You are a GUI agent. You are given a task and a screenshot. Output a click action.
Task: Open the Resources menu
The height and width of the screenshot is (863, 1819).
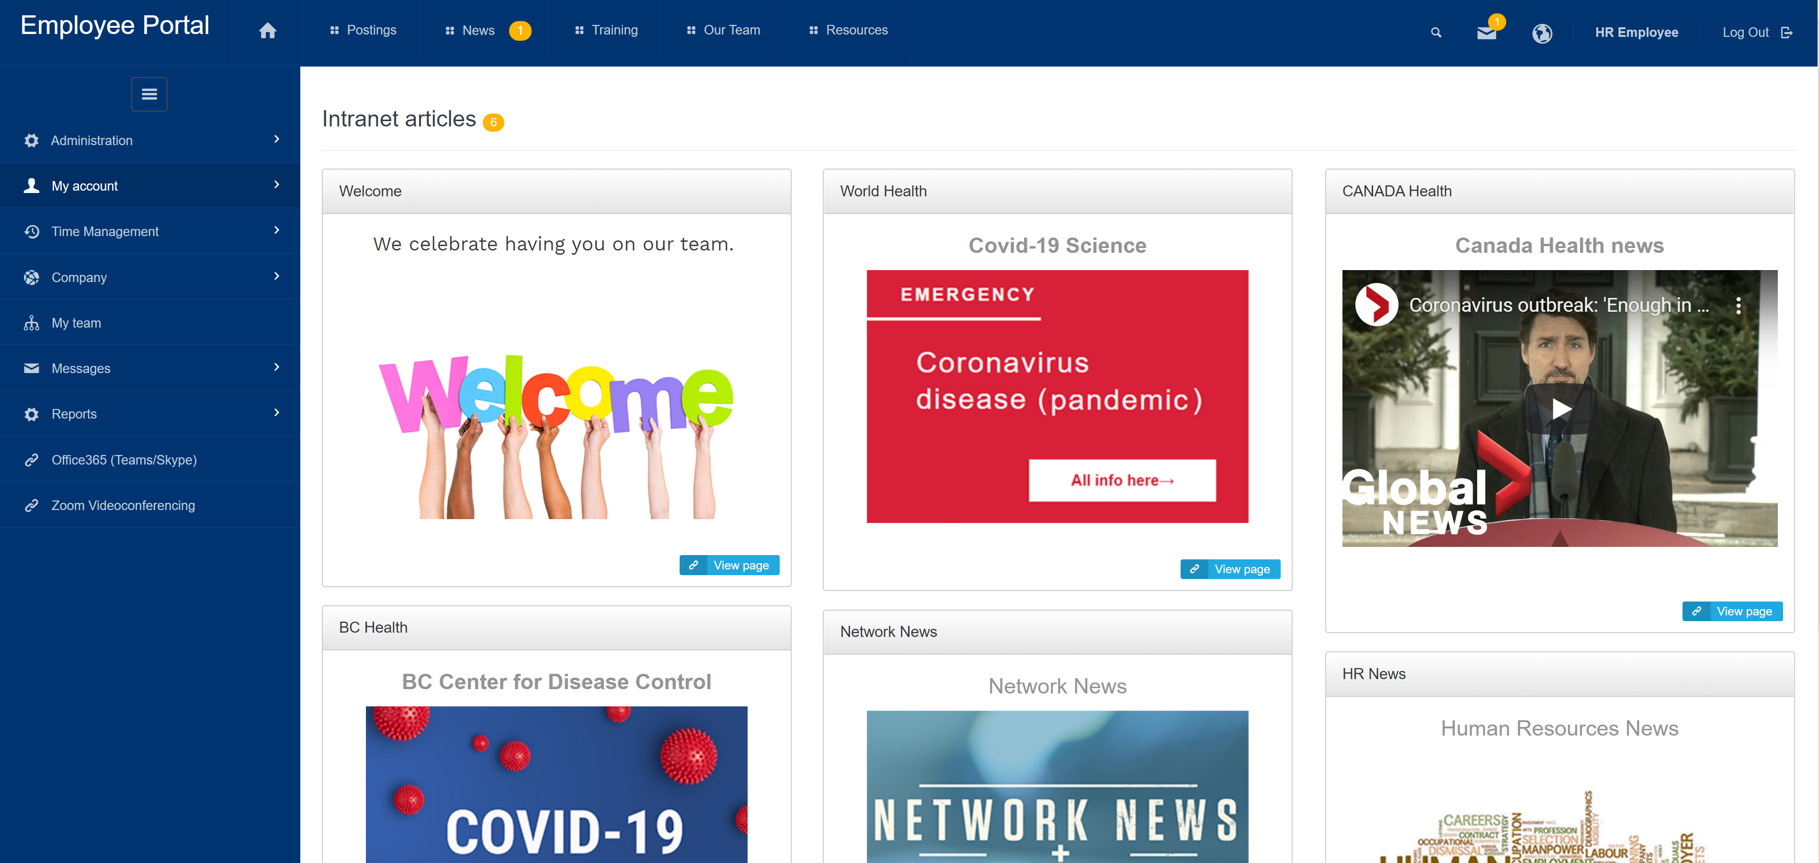(x=848, y=30)
